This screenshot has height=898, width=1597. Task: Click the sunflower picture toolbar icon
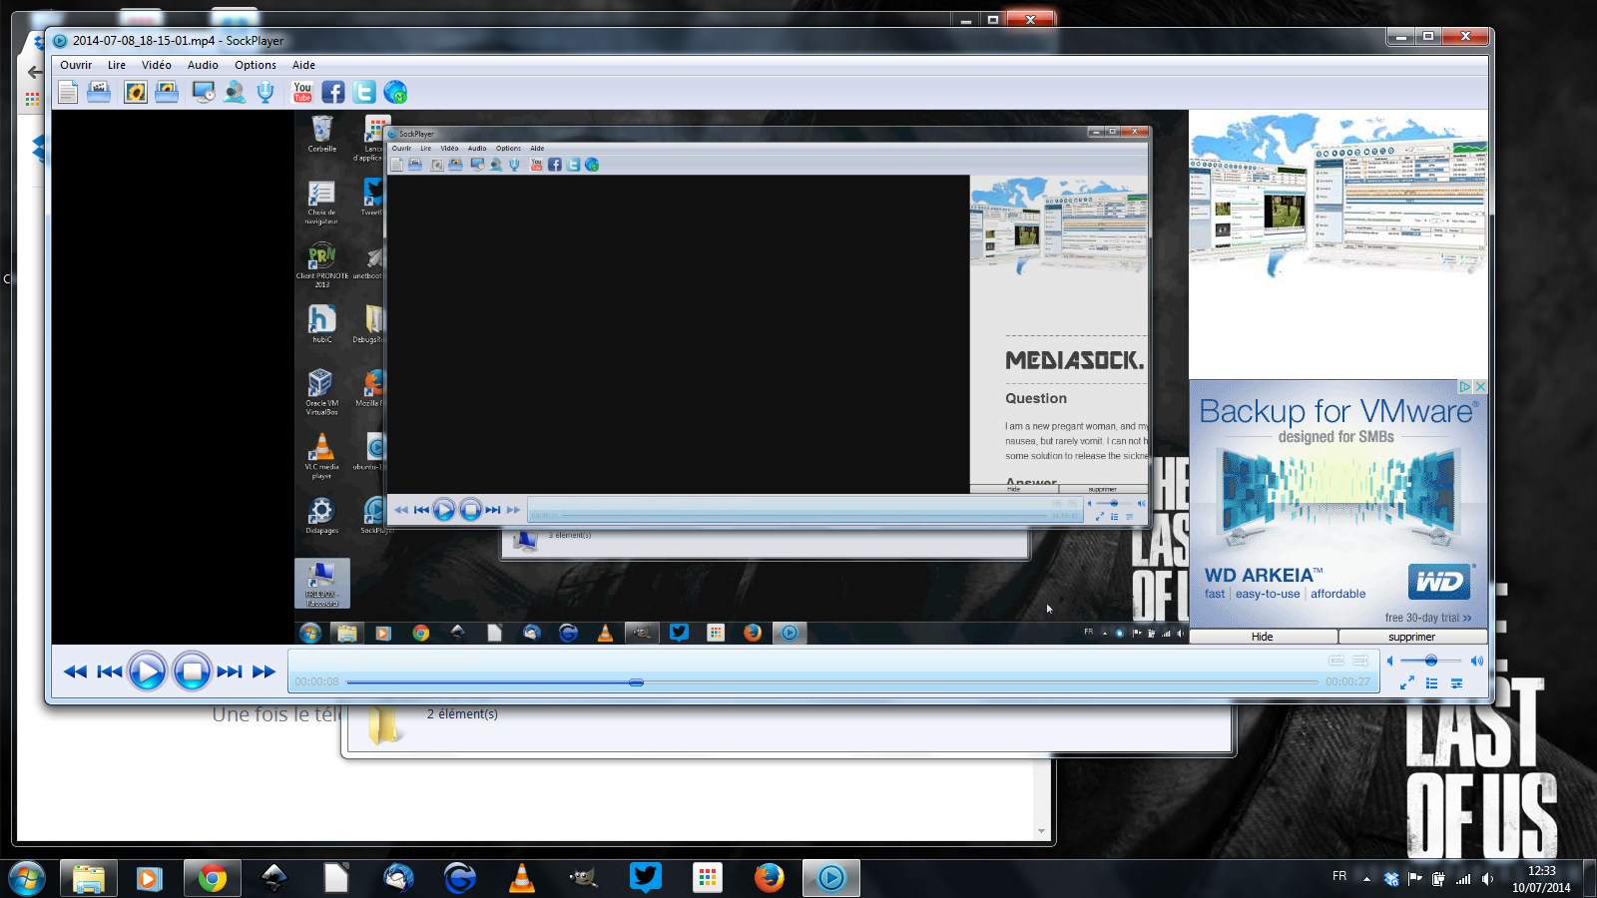click(x=136, y=93)
